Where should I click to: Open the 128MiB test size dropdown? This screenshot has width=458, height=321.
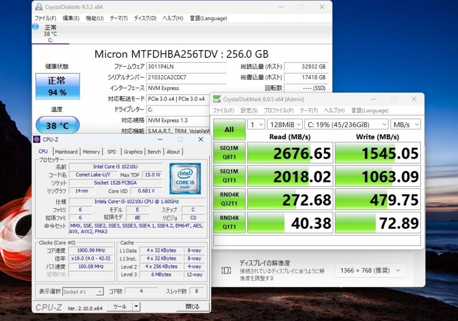click(x=285, y=125)
